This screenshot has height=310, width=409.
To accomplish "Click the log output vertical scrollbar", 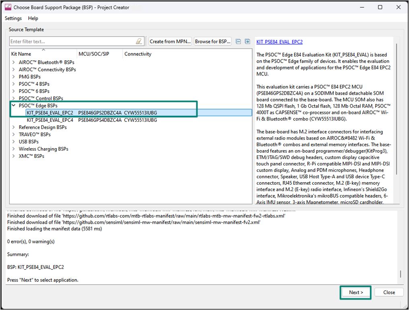I will pyautogui.click(x=400, y=274).
